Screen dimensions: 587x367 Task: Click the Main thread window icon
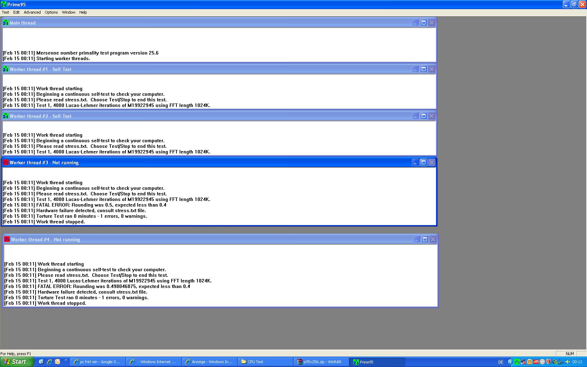[x=6, y=23]
